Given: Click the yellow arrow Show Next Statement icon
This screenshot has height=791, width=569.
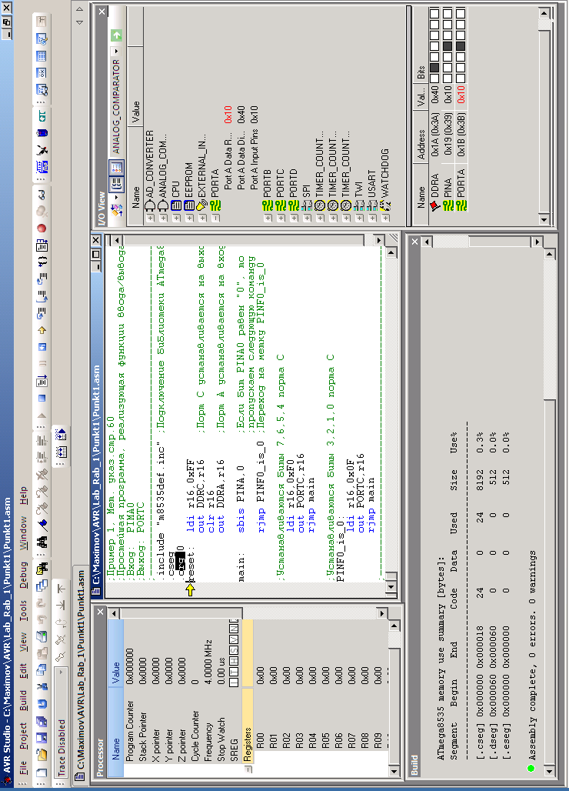Looking at the screenshot, I should (42, 330).
